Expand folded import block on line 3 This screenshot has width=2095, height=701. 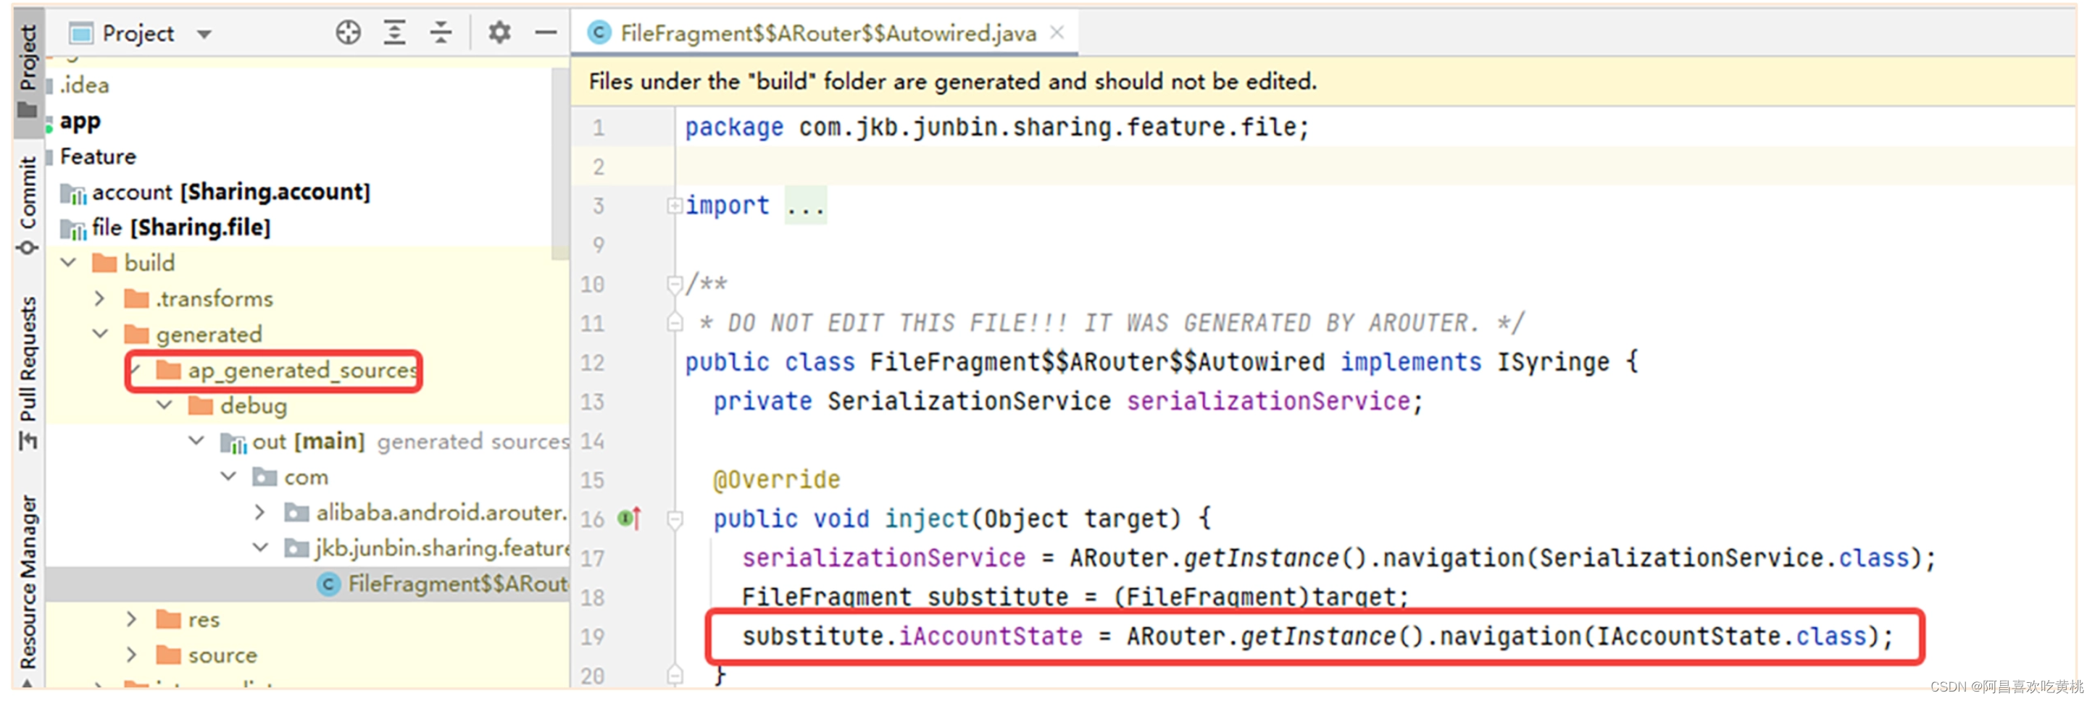point(674,206)
